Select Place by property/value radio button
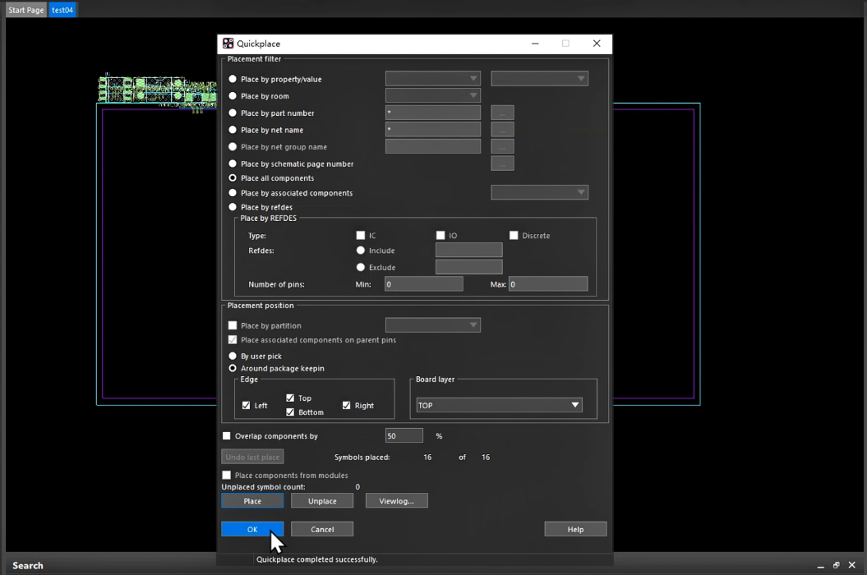This screenshot has height=575, width=867. click(233, 79)
